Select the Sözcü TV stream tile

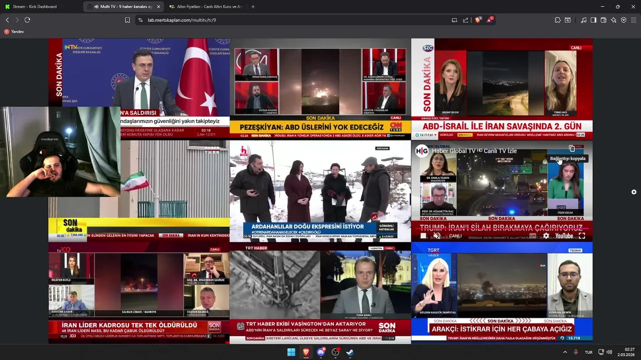click(x=502, y=89)
